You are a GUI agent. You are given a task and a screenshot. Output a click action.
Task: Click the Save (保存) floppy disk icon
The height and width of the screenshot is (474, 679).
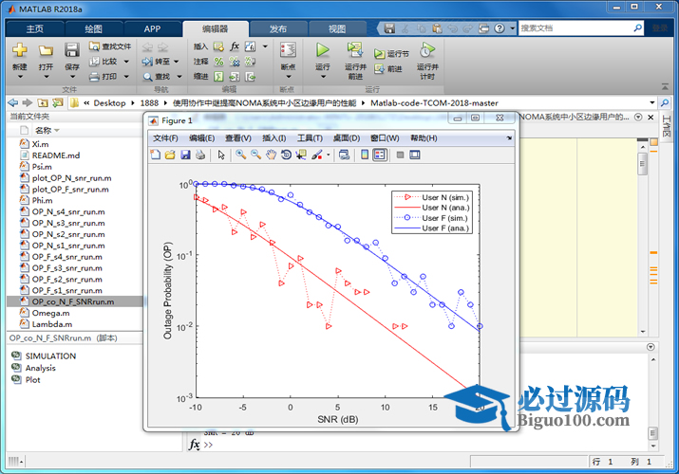pos(72,50)
